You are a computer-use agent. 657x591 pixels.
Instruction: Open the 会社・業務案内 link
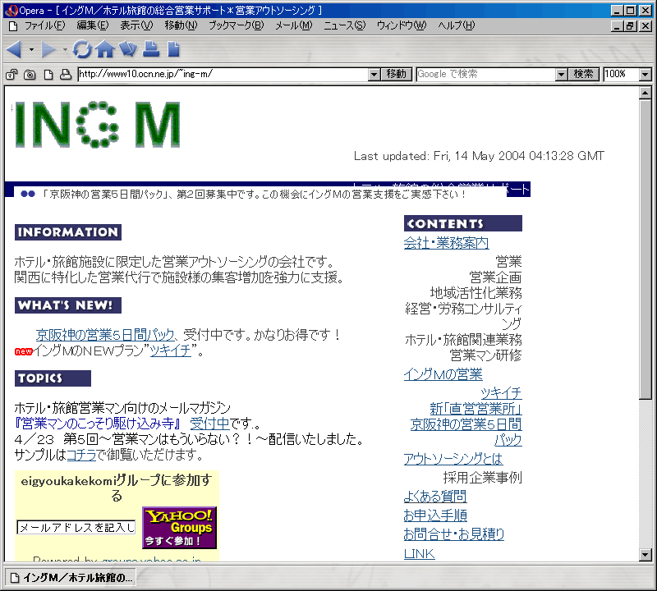[x=446, y=243]
